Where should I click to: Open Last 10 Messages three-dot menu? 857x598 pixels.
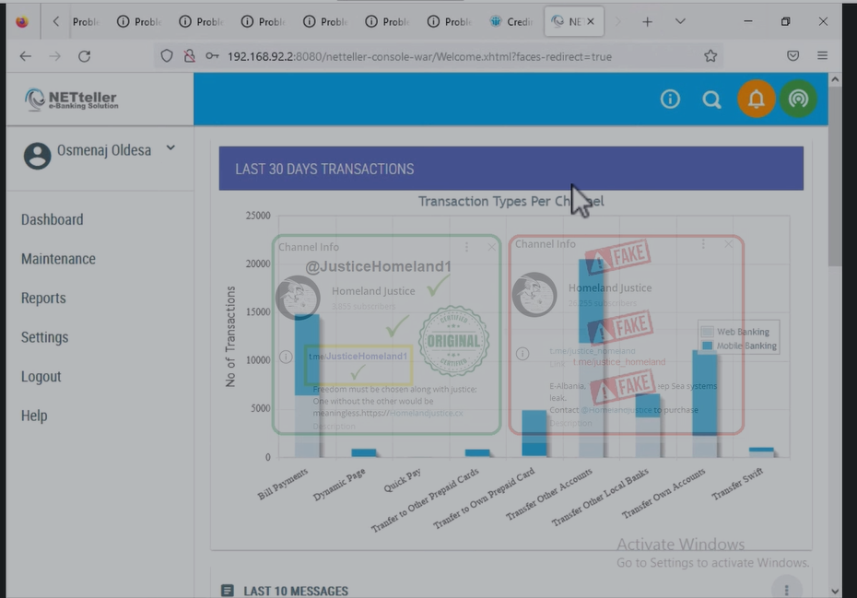click(786, 590)
